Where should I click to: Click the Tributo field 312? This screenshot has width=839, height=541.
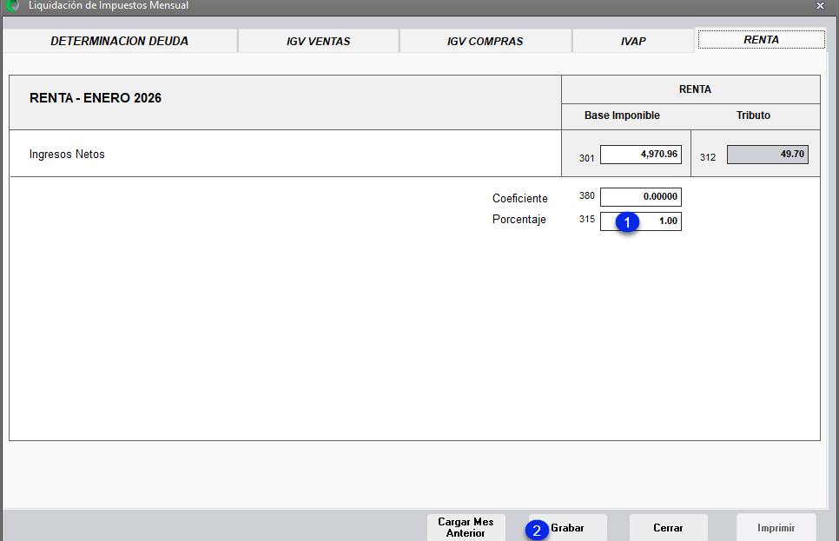(x=767, y=155)
